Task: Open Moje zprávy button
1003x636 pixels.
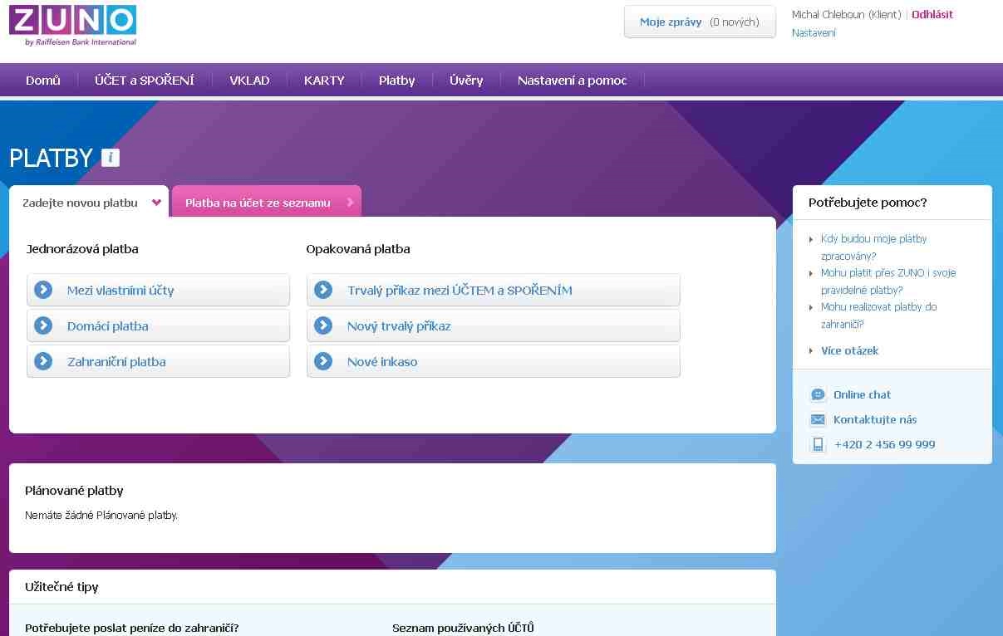Action: [699, 22]
